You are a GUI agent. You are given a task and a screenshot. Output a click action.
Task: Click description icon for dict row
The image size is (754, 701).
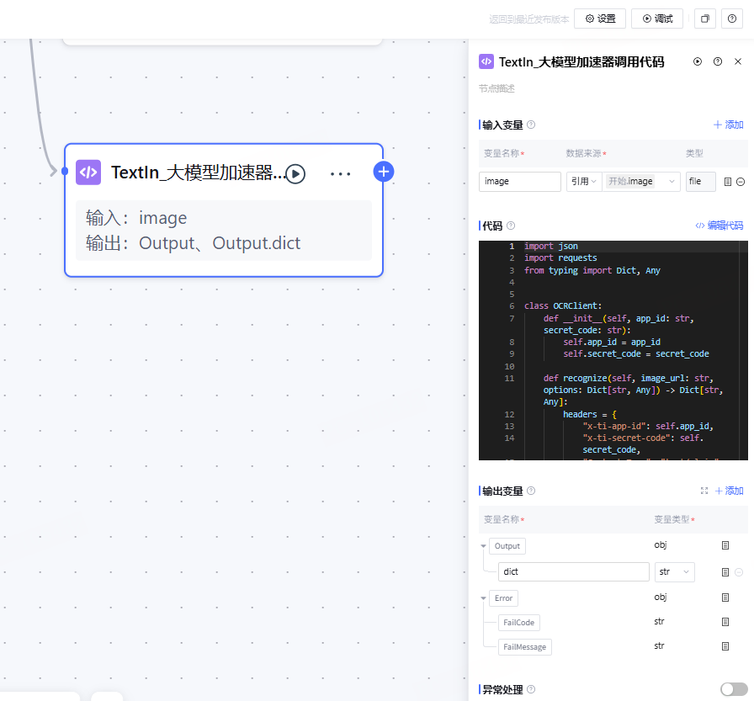pyautogui.click(x=725, y=572)
